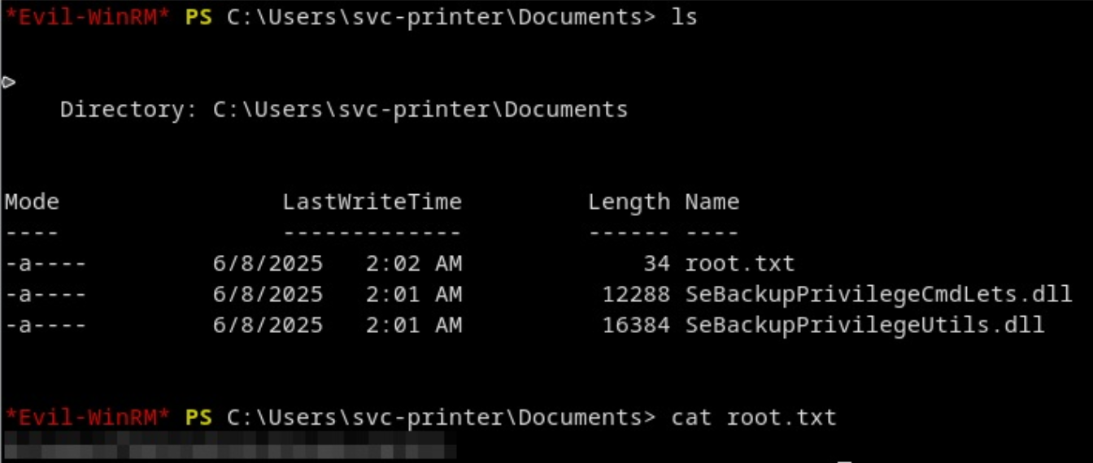The width and height of the screenshot is (1093, 463).
Task: Click the yellow PS label on the first prompt
Action: 198,16
